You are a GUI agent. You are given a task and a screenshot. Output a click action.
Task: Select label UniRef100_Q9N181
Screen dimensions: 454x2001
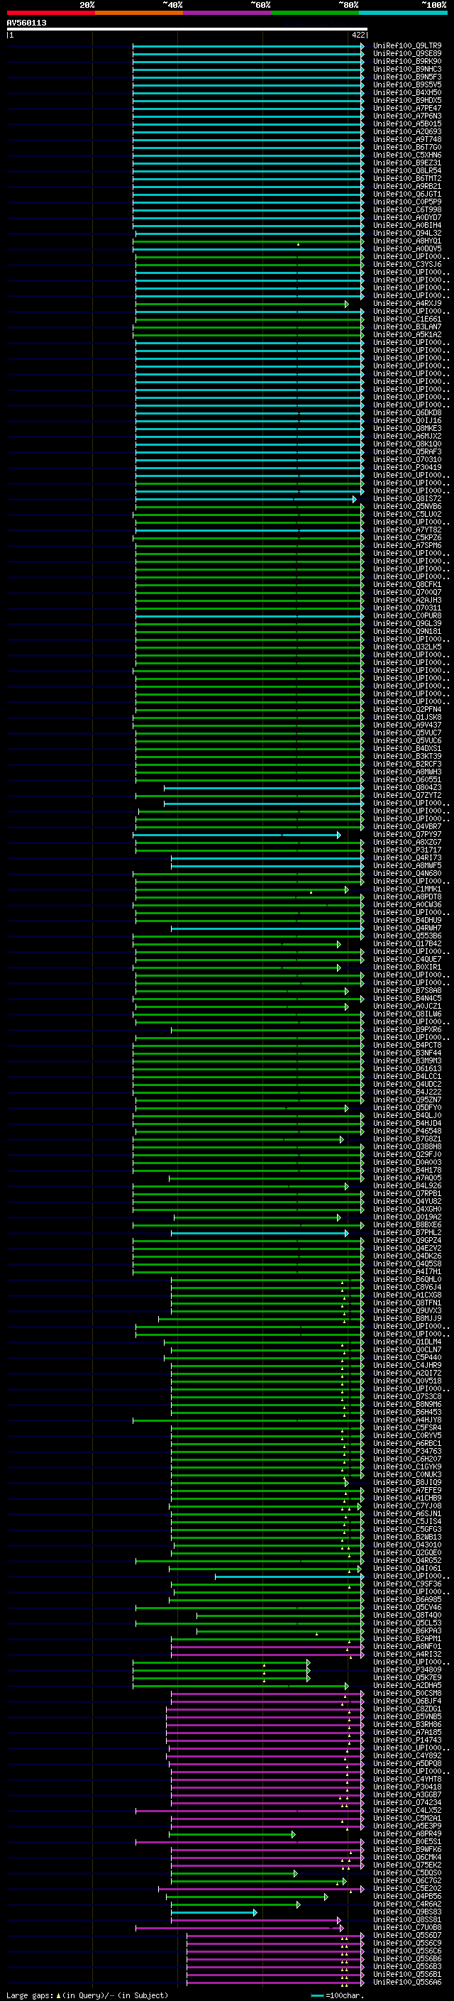point(407,632)
